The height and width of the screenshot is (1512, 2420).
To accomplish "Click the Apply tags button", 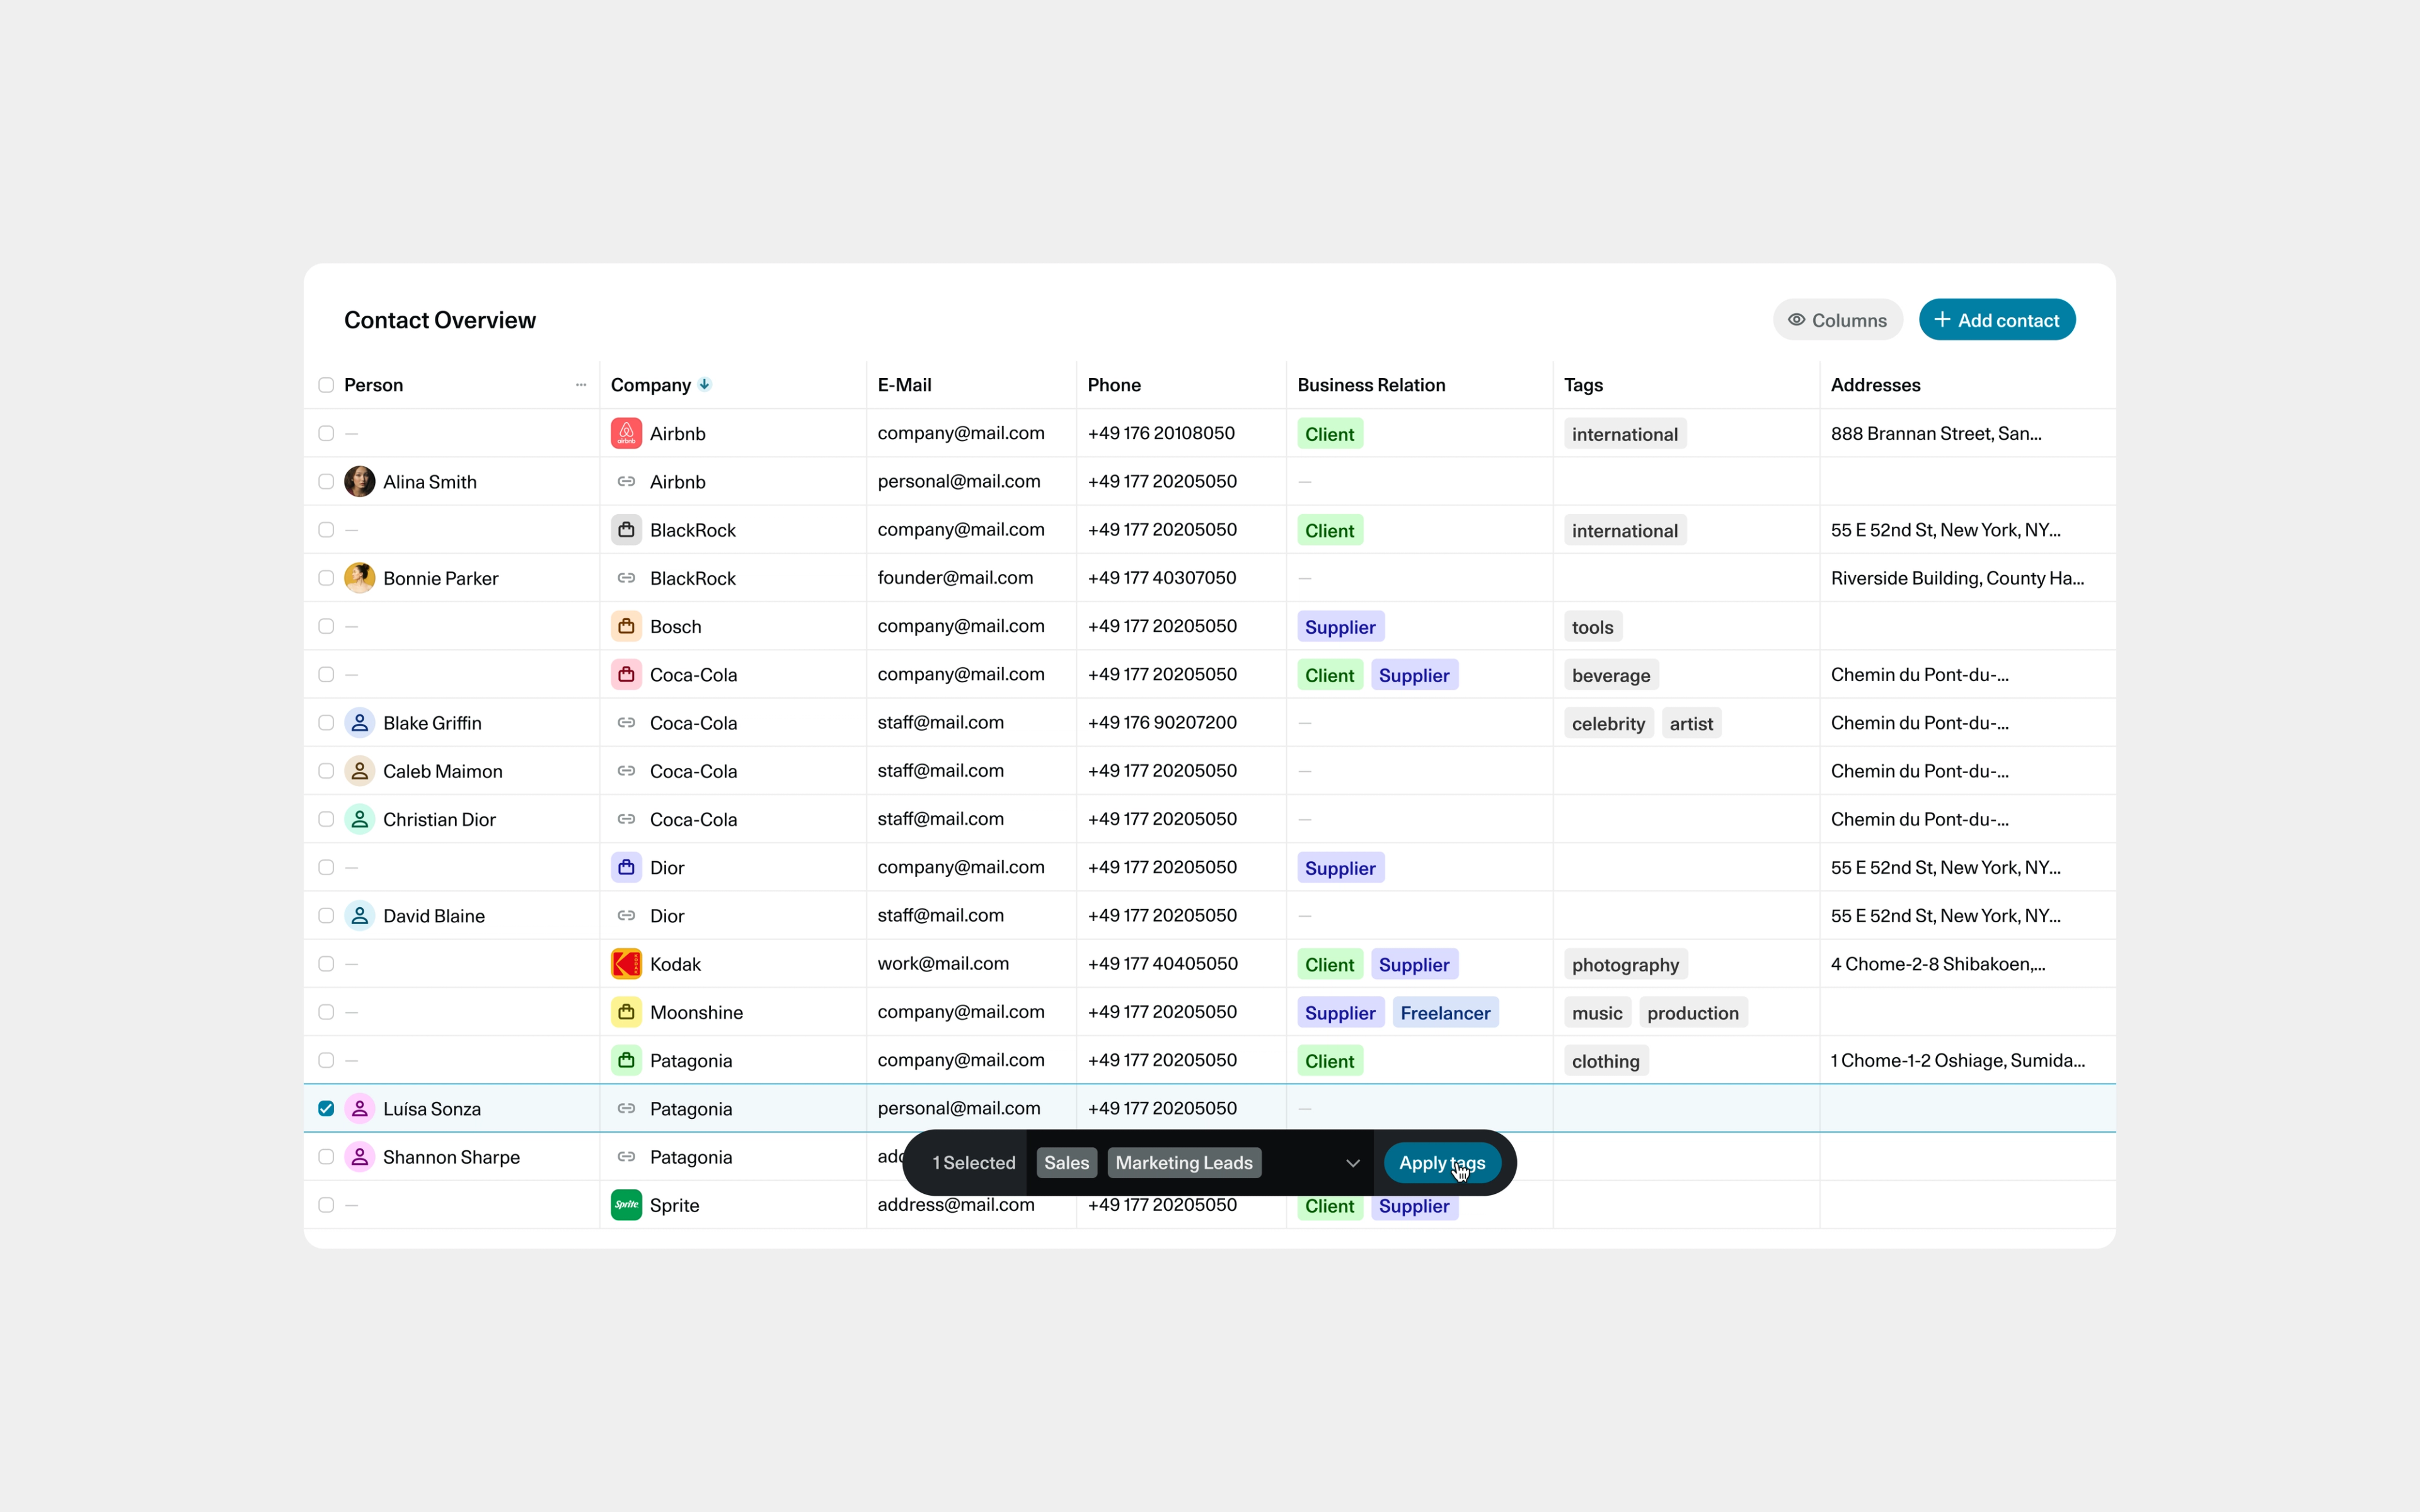I will pos(1442,1163).
